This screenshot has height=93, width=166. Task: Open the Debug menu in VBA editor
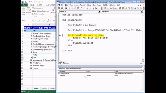89,5
